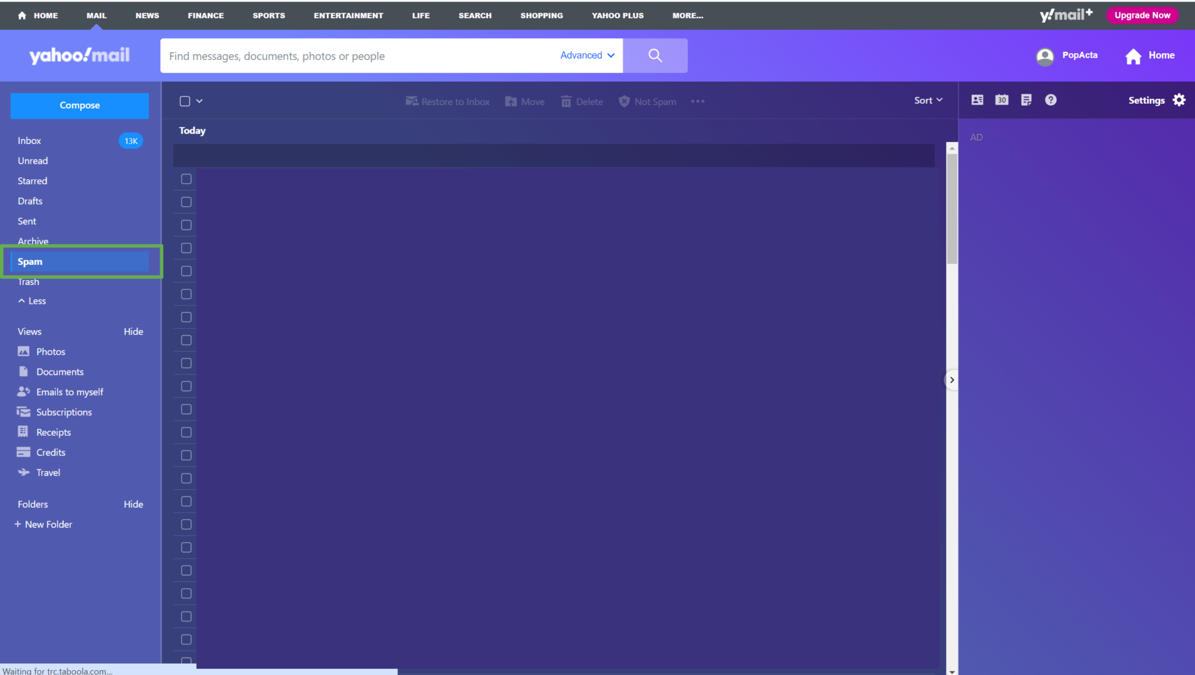The image size is (1195, 675).
Task: Open Emails to myself icon
Action: [24, 391]
